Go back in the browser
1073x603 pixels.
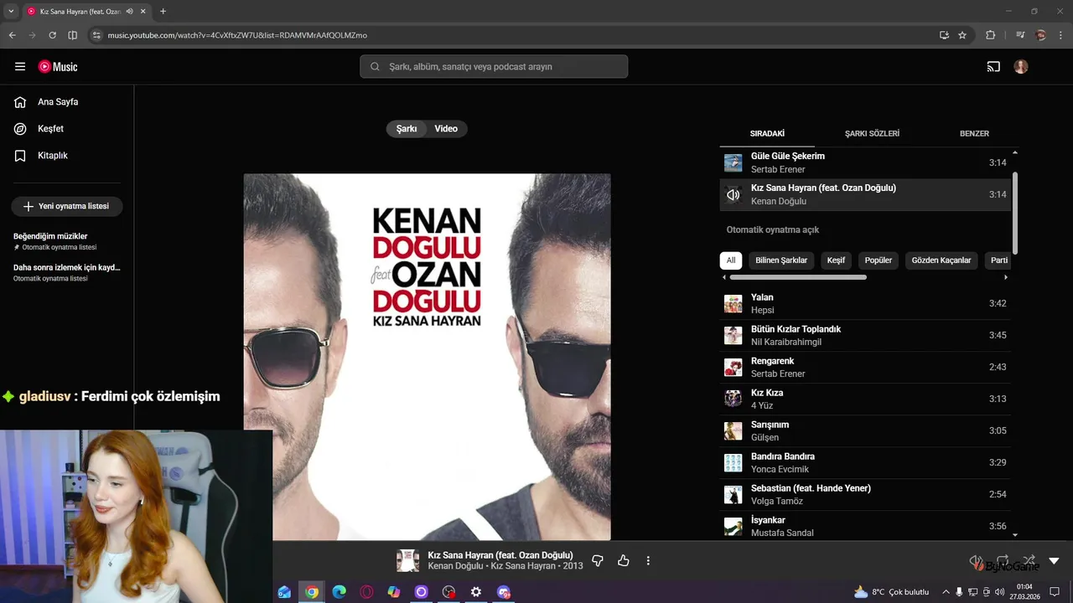[x=12, y=35]
